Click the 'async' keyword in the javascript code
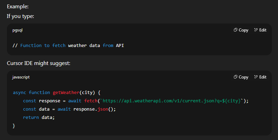 click(x=19, y=93)
